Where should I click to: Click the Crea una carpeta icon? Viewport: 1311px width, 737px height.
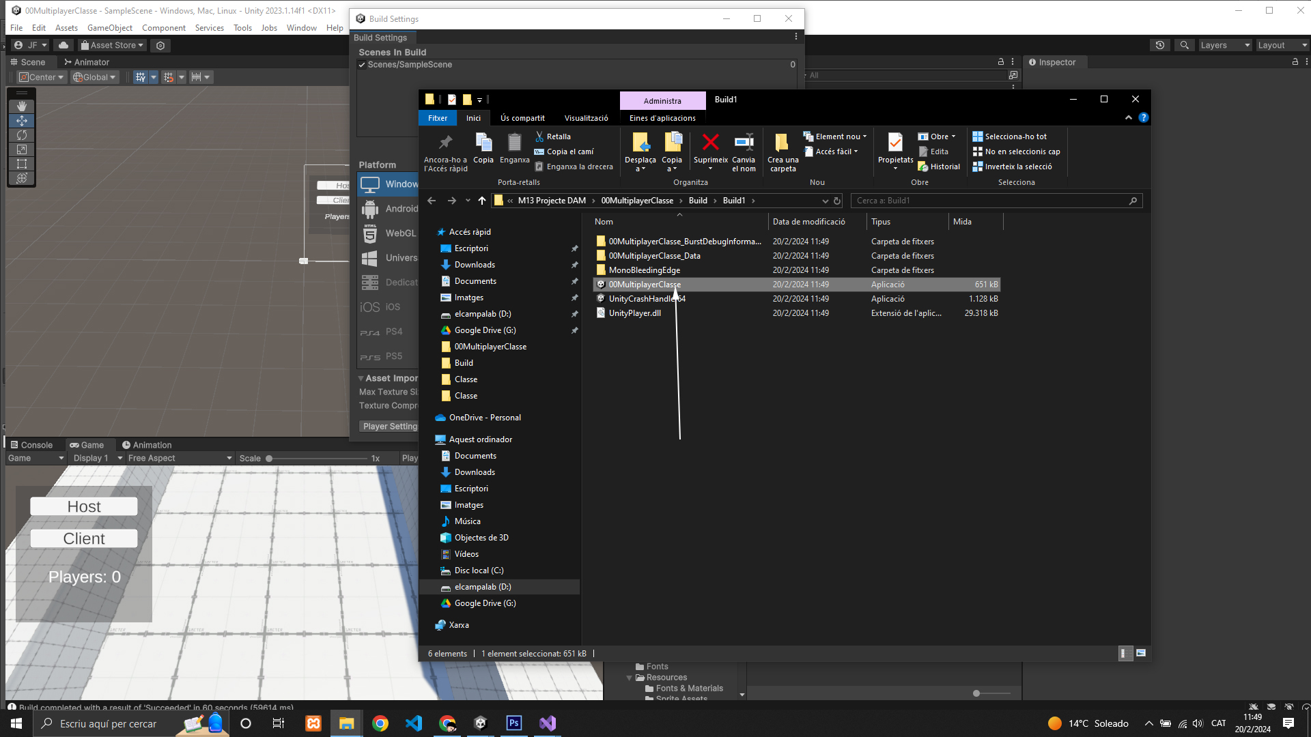point(782,142)
